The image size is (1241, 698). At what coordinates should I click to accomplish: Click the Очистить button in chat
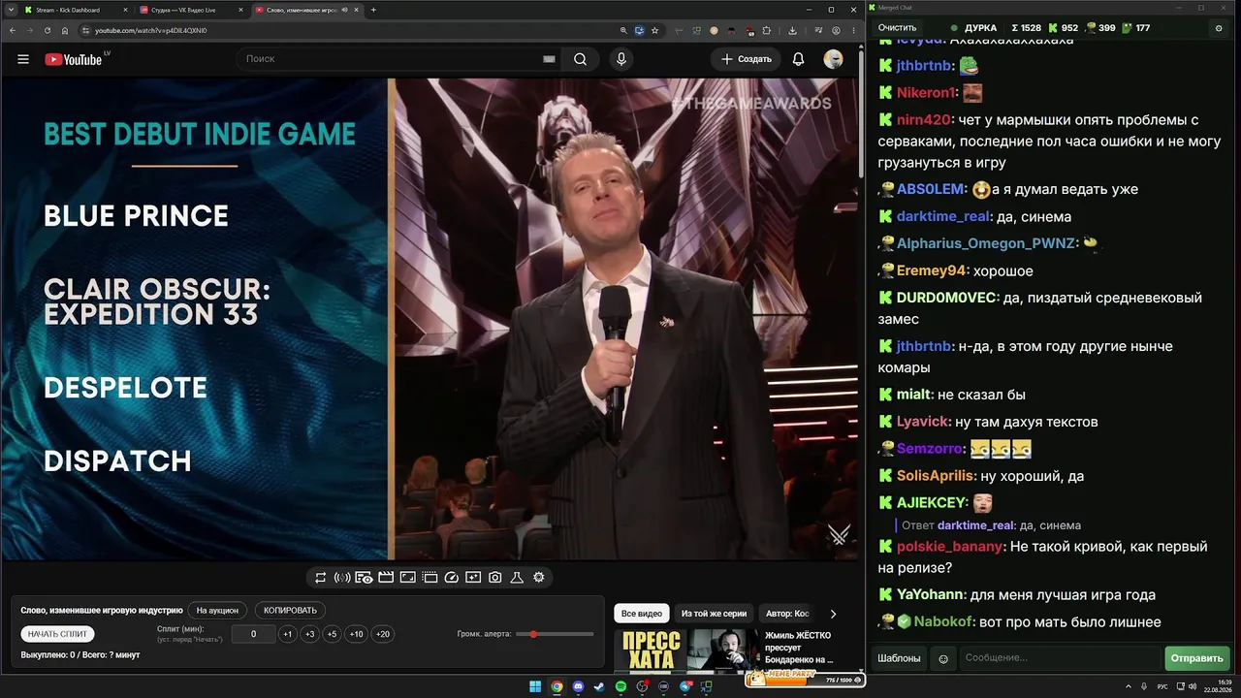pyautogui.click(x=897, y=28)
